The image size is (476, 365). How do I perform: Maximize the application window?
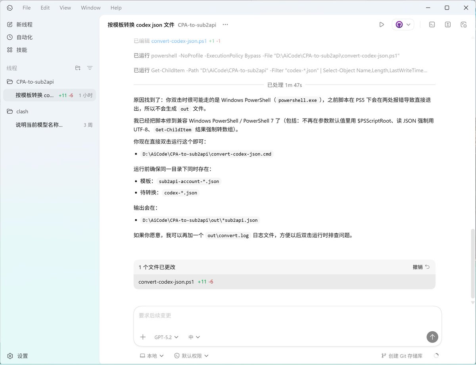tap(447, 8)
